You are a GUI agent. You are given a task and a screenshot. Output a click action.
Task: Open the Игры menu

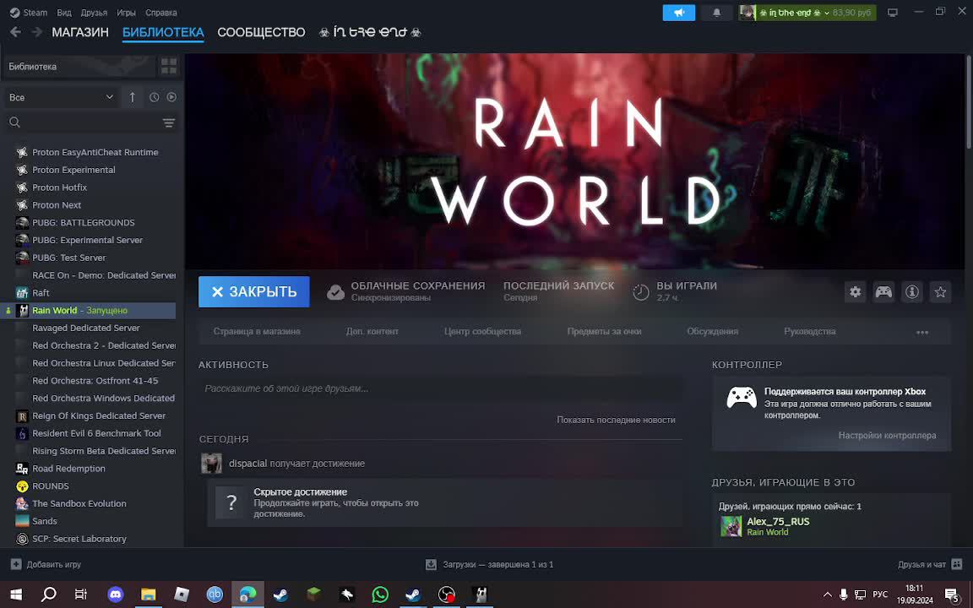(126, 13)
